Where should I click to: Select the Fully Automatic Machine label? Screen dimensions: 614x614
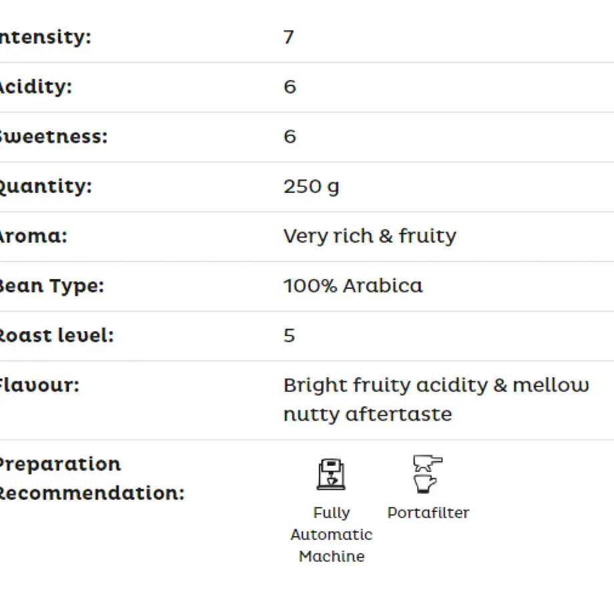point(331,535)
